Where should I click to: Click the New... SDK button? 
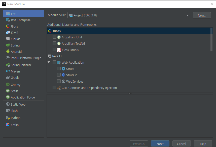pos(202,15)
